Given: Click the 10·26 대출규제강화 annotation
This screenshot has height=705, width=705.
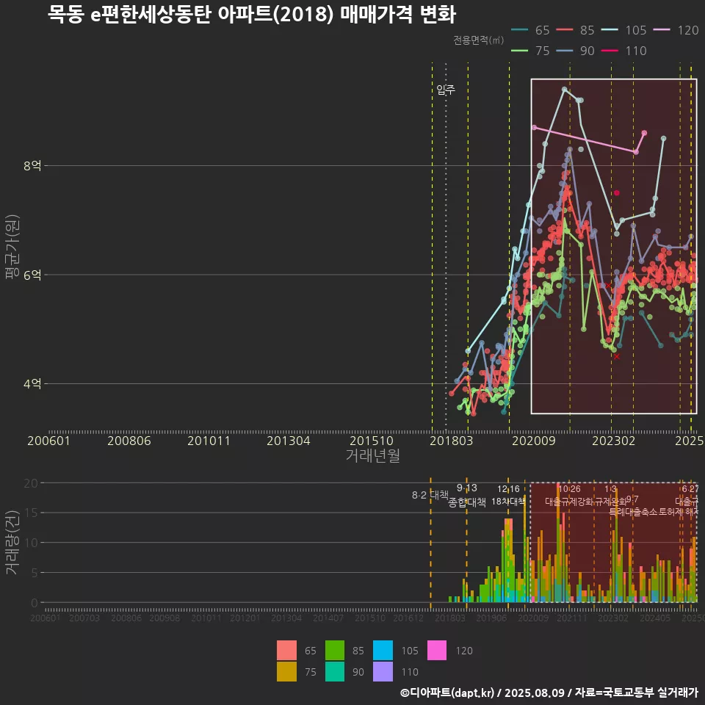Looking at the screenshot, I should 569,495.
